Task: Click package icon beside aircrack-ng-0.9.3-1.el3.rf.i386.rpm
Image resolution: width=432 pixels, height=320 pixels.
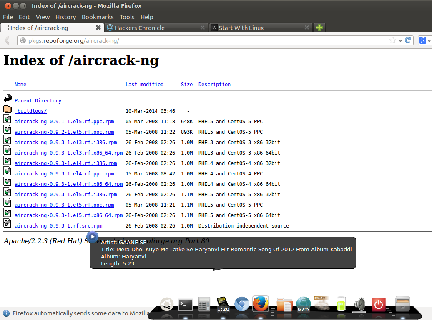Action: click(7, 140)
